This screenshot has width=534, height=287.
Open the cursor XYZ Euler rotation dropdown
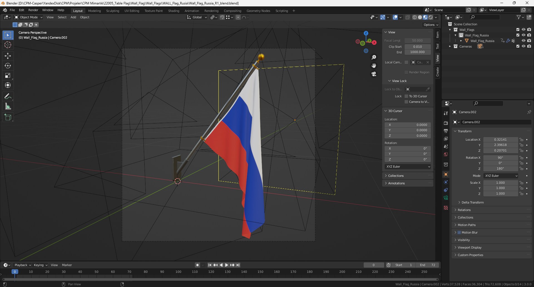[x=408, y=167]
